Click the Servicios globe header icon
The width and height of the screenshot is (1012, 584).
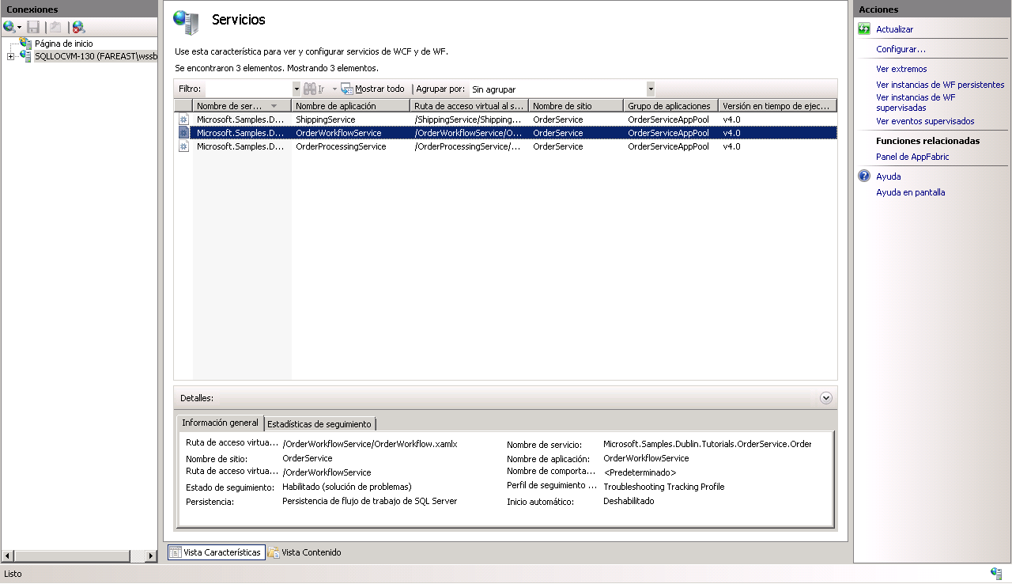[187, 22]
